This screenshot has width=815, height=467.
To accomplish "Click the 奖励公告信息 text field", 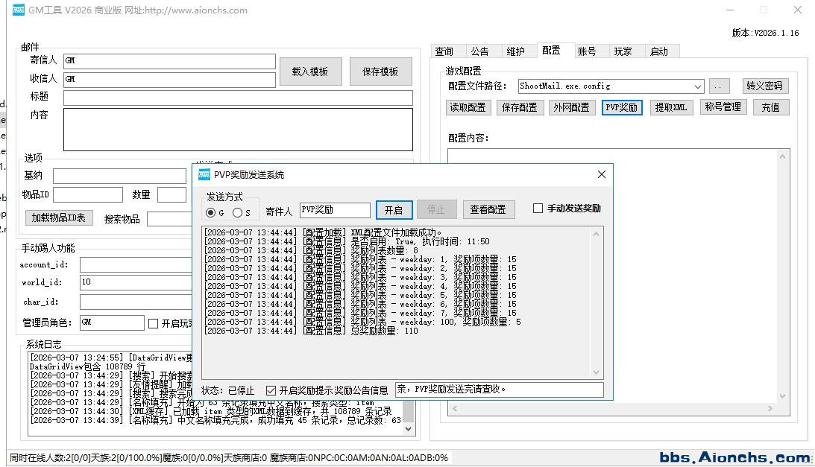I will (499, 390).
